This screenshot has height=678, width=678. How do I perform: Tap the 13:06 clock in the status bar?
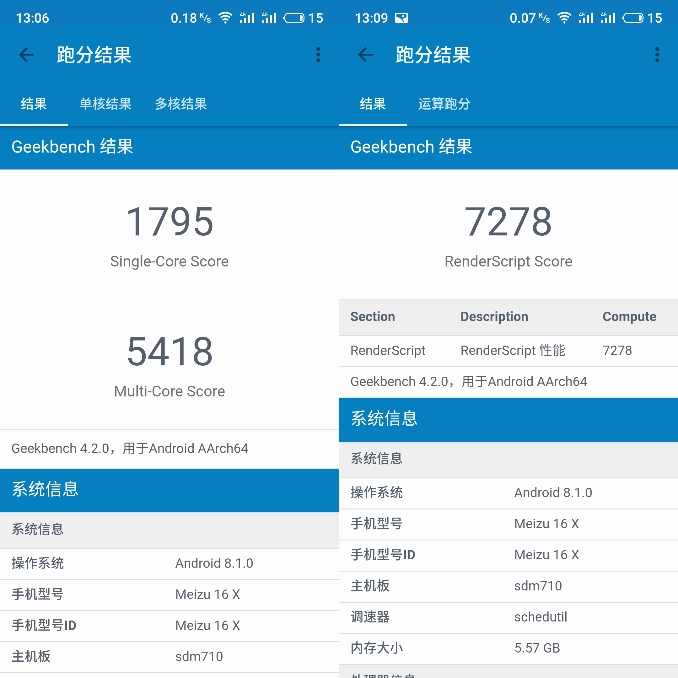[32, 18]
